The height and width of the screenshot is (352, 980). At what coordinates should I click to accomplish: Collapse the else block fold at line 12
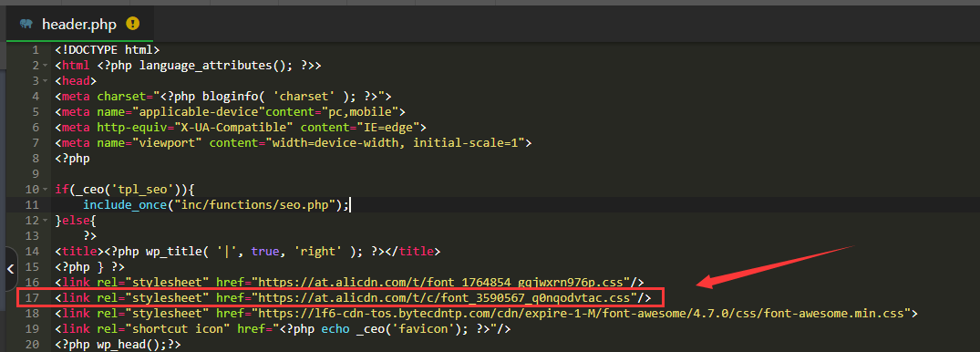[x=45, y=221]
